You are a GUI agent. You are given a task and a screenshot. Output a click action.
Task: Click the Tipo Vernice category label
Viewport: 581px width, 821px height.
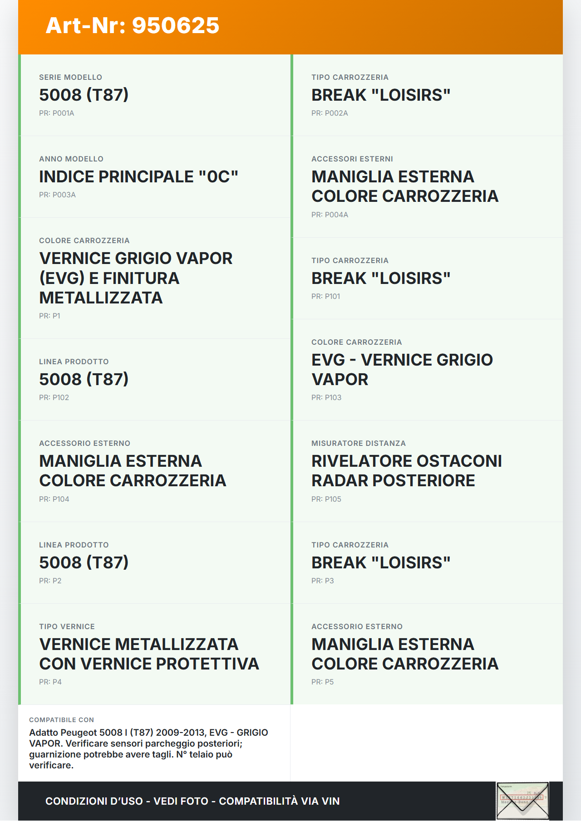67,626
